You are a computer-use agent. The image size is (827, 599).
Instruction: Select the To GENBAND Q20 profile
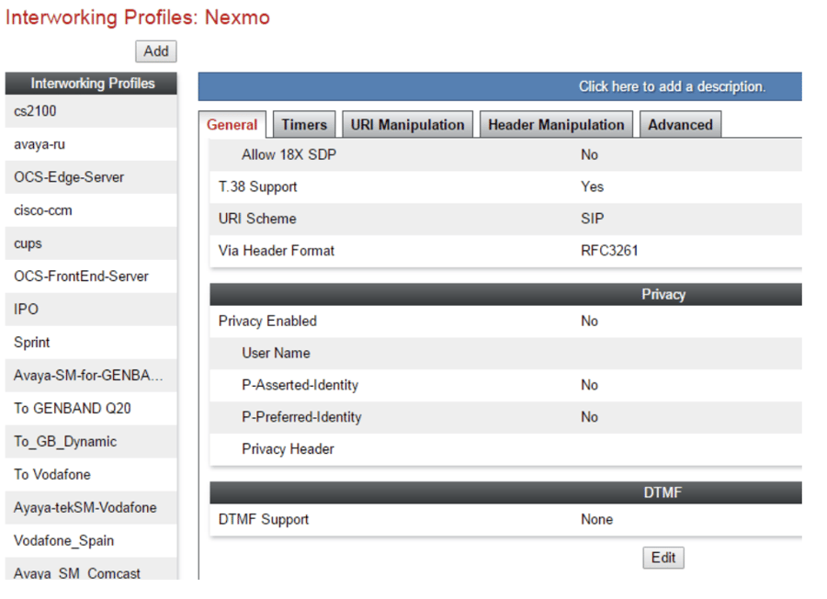tap(91, 409)
